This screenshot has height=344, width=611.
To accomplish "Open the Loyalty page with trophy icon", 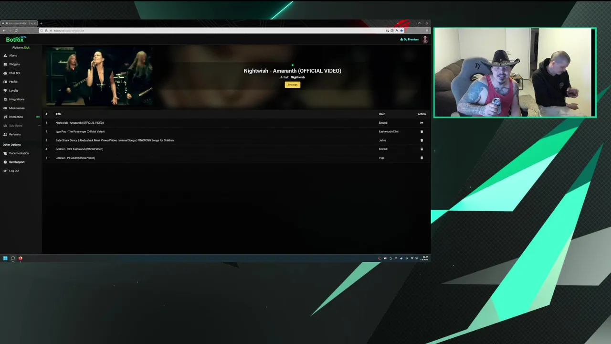I will (x=13, y=90).
